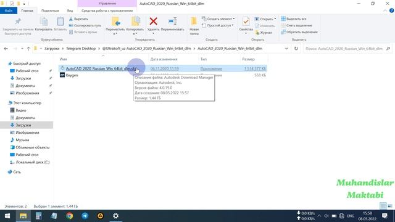This screenshot has height=222, width=395.
Task: Click Выделить все
Action: 294,19
